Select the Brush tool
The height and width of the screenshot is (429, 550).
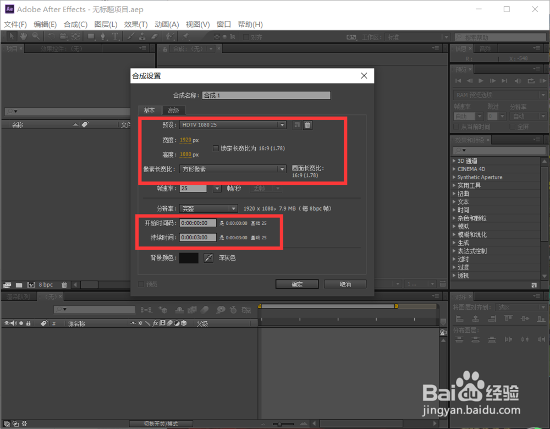130,36
